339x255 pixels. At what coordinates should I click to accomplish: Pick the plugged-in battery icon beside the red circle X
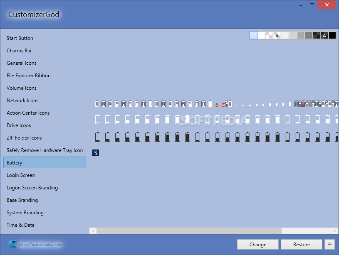[x=229, y=104]
